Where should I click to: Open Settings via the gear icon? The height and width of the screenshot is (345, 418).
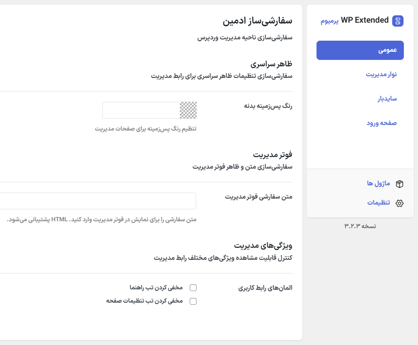[399, 203]
